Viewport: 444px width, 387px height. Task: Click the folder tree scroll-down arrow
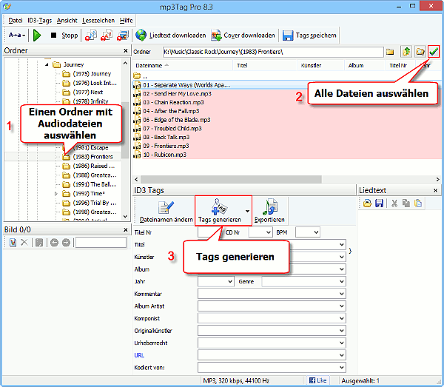pyautogui.click(x=126, y=217)
